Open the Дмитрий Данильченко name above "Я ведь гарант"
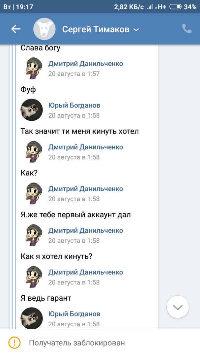Viewport: 200px width, 356px height. point(86,272)
